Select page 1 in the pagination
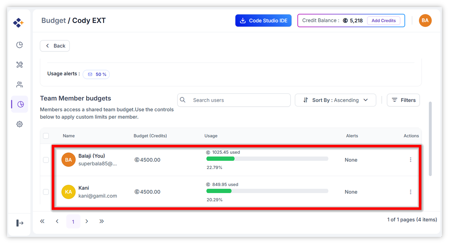 click(73, 222)
